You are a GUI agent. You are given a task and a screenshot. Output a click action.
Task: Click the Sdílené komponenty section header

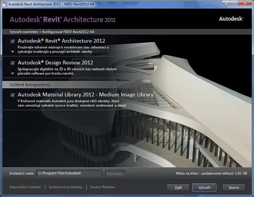[30, 85]
